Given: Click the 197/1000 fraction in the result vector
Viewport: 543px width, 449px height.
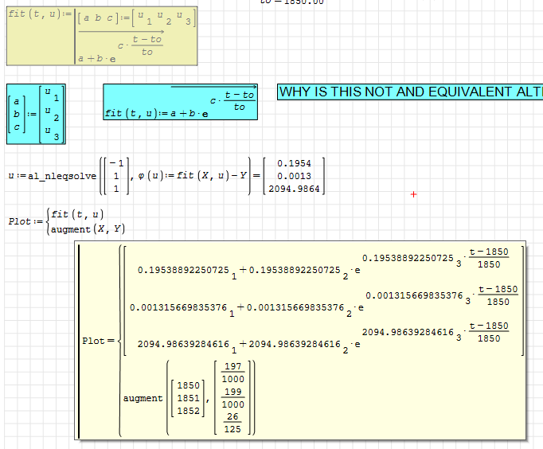Looking at the screenshot, I should click(233, 373).
